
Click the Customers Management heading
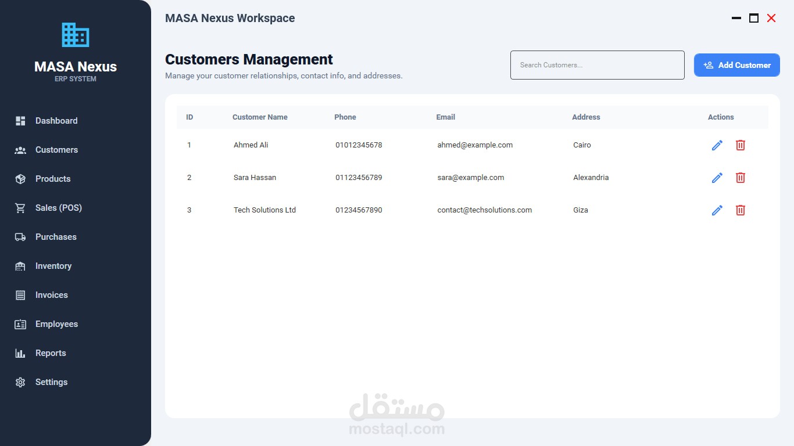coord(249,60)
